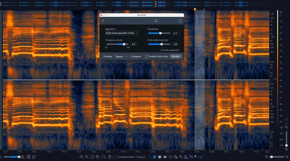Select the Magic Wand selection tool
The width and height of the screenshot is (290, 161).
[181, 157]
